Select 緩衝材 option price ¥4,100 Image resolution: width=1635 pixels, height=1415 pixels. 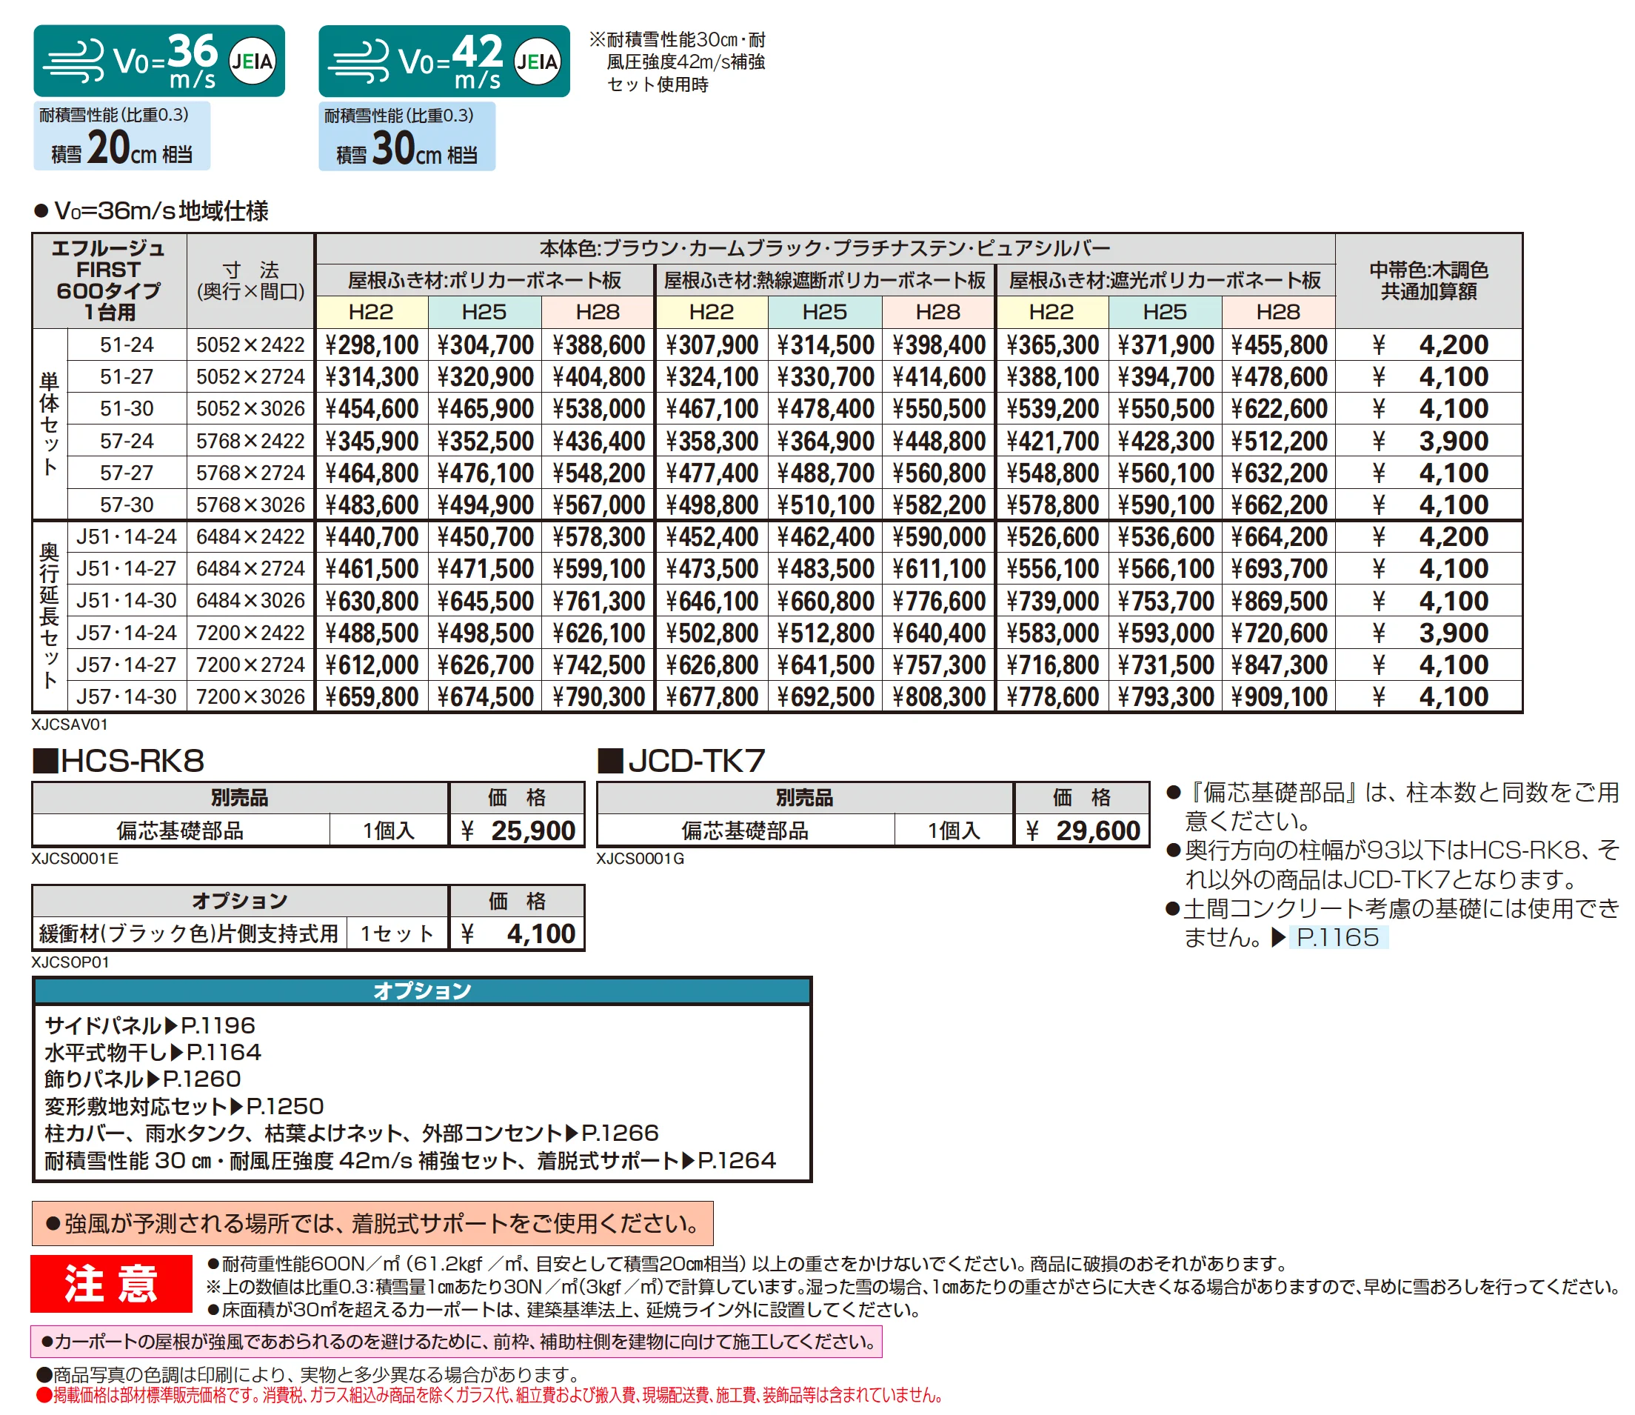point(518,934)
